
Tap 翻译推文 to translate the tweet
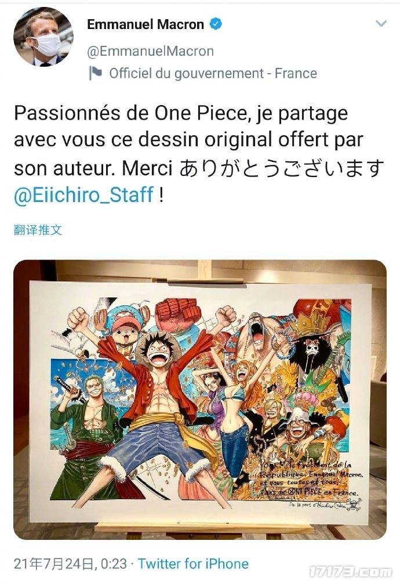click(38, 230)
